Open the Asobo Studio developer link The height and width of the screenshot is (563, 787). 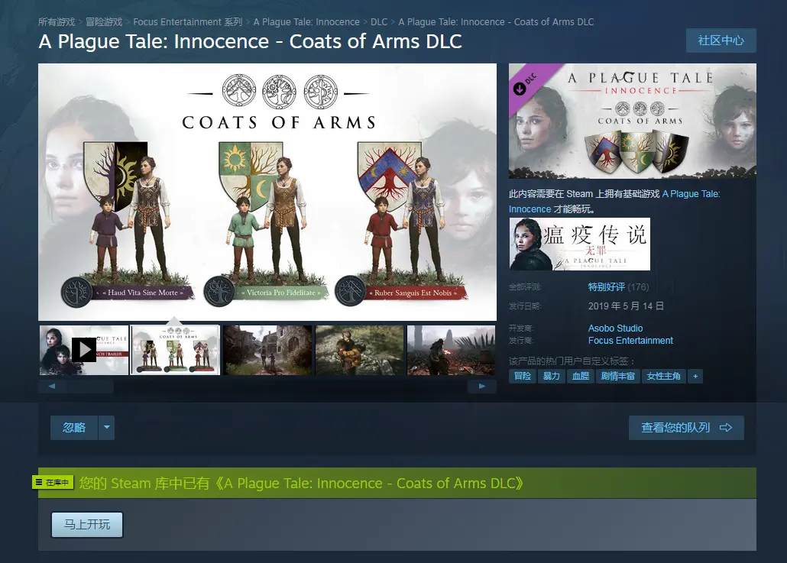pos(615,328)
